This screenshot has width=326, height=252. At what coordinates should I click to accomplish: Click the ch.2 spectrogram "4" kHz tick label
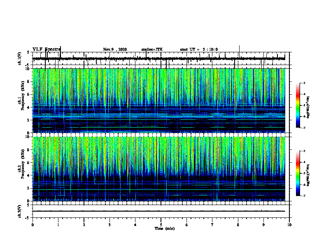point(29,175)
